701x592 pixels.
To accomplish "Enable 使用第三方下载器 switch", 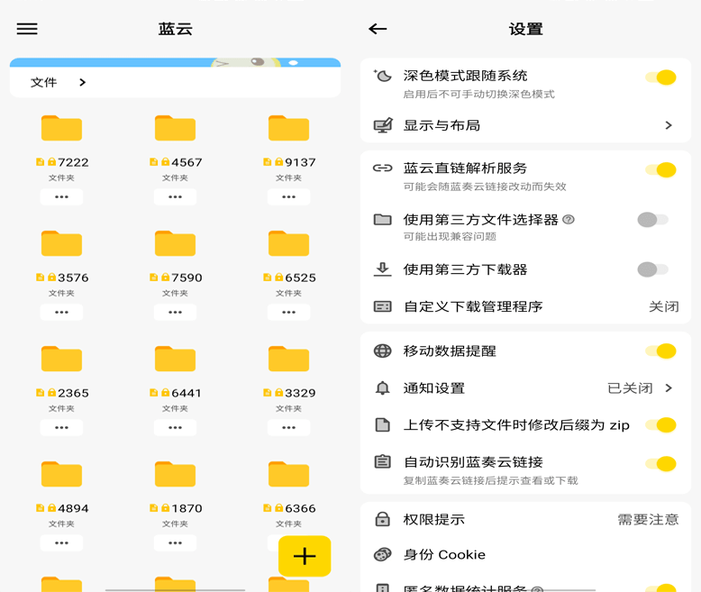I will (652, 269).
